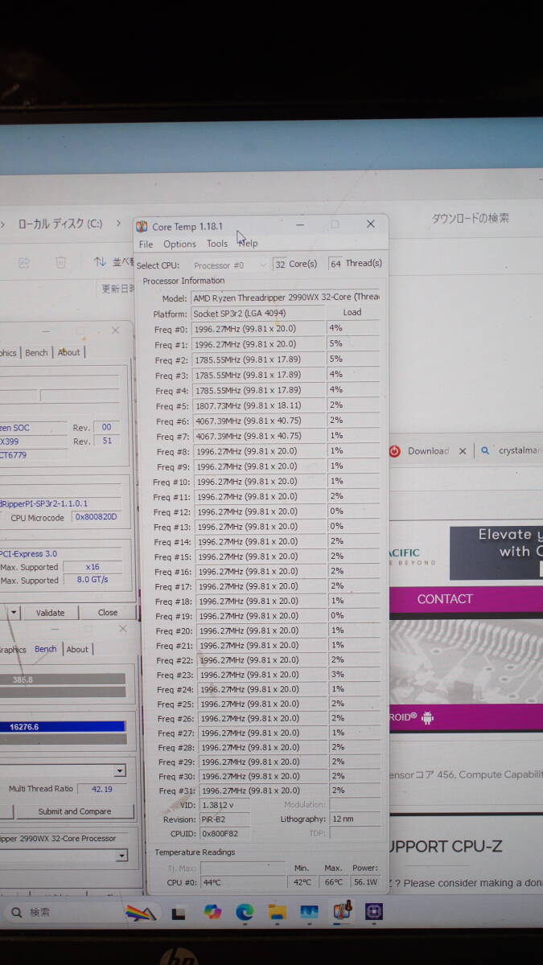Viewport: 543px width, 965px height.
Task: Open the File menu in Core Temp
Action: click(146, 244)
